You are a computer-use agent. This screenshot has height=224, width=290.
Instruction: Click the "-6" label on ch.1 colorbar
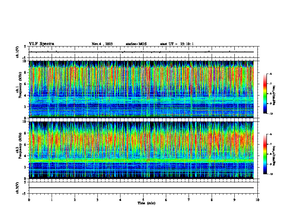[x=270, y=74]
